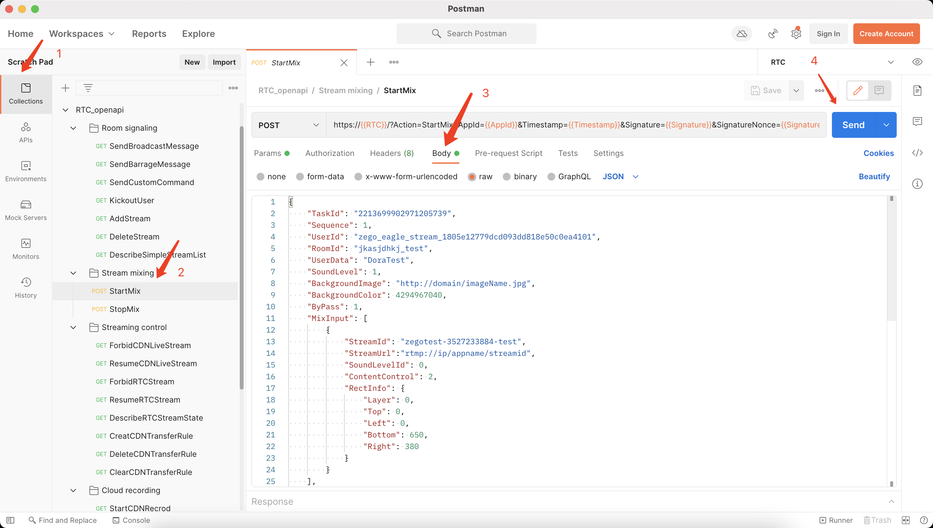Select the raw body type radio
The width and height of the screenshot is (933, 528).
tap(472, 177)
